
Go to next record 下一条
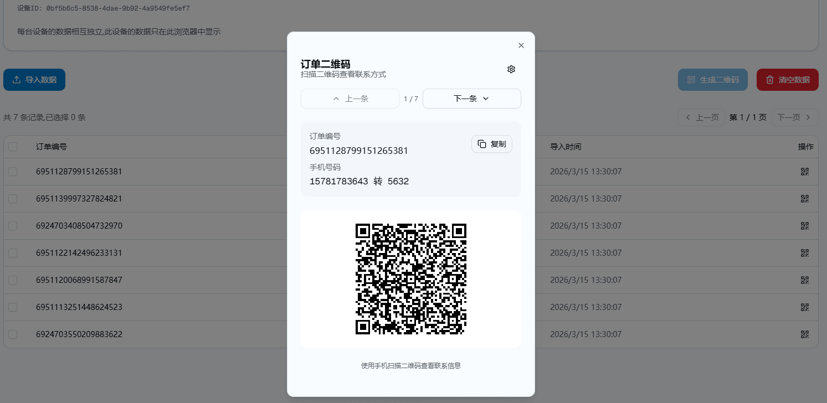472,99
